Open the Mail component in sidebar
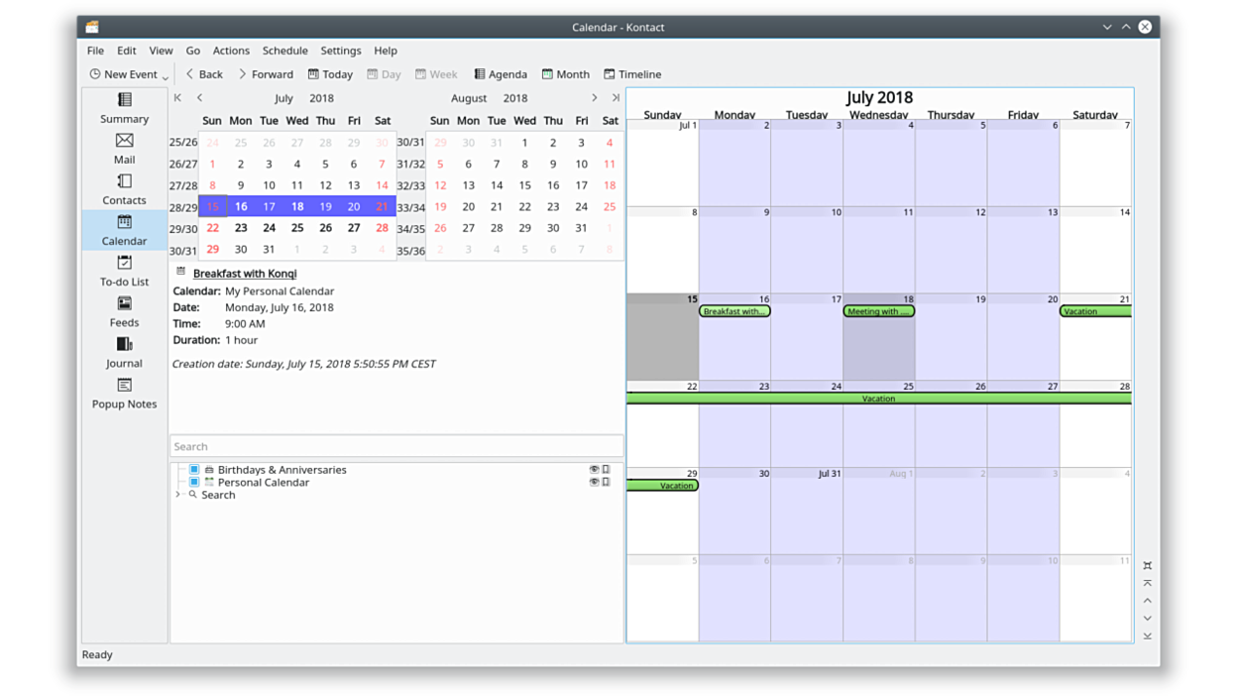 click(x=124, y=148)
